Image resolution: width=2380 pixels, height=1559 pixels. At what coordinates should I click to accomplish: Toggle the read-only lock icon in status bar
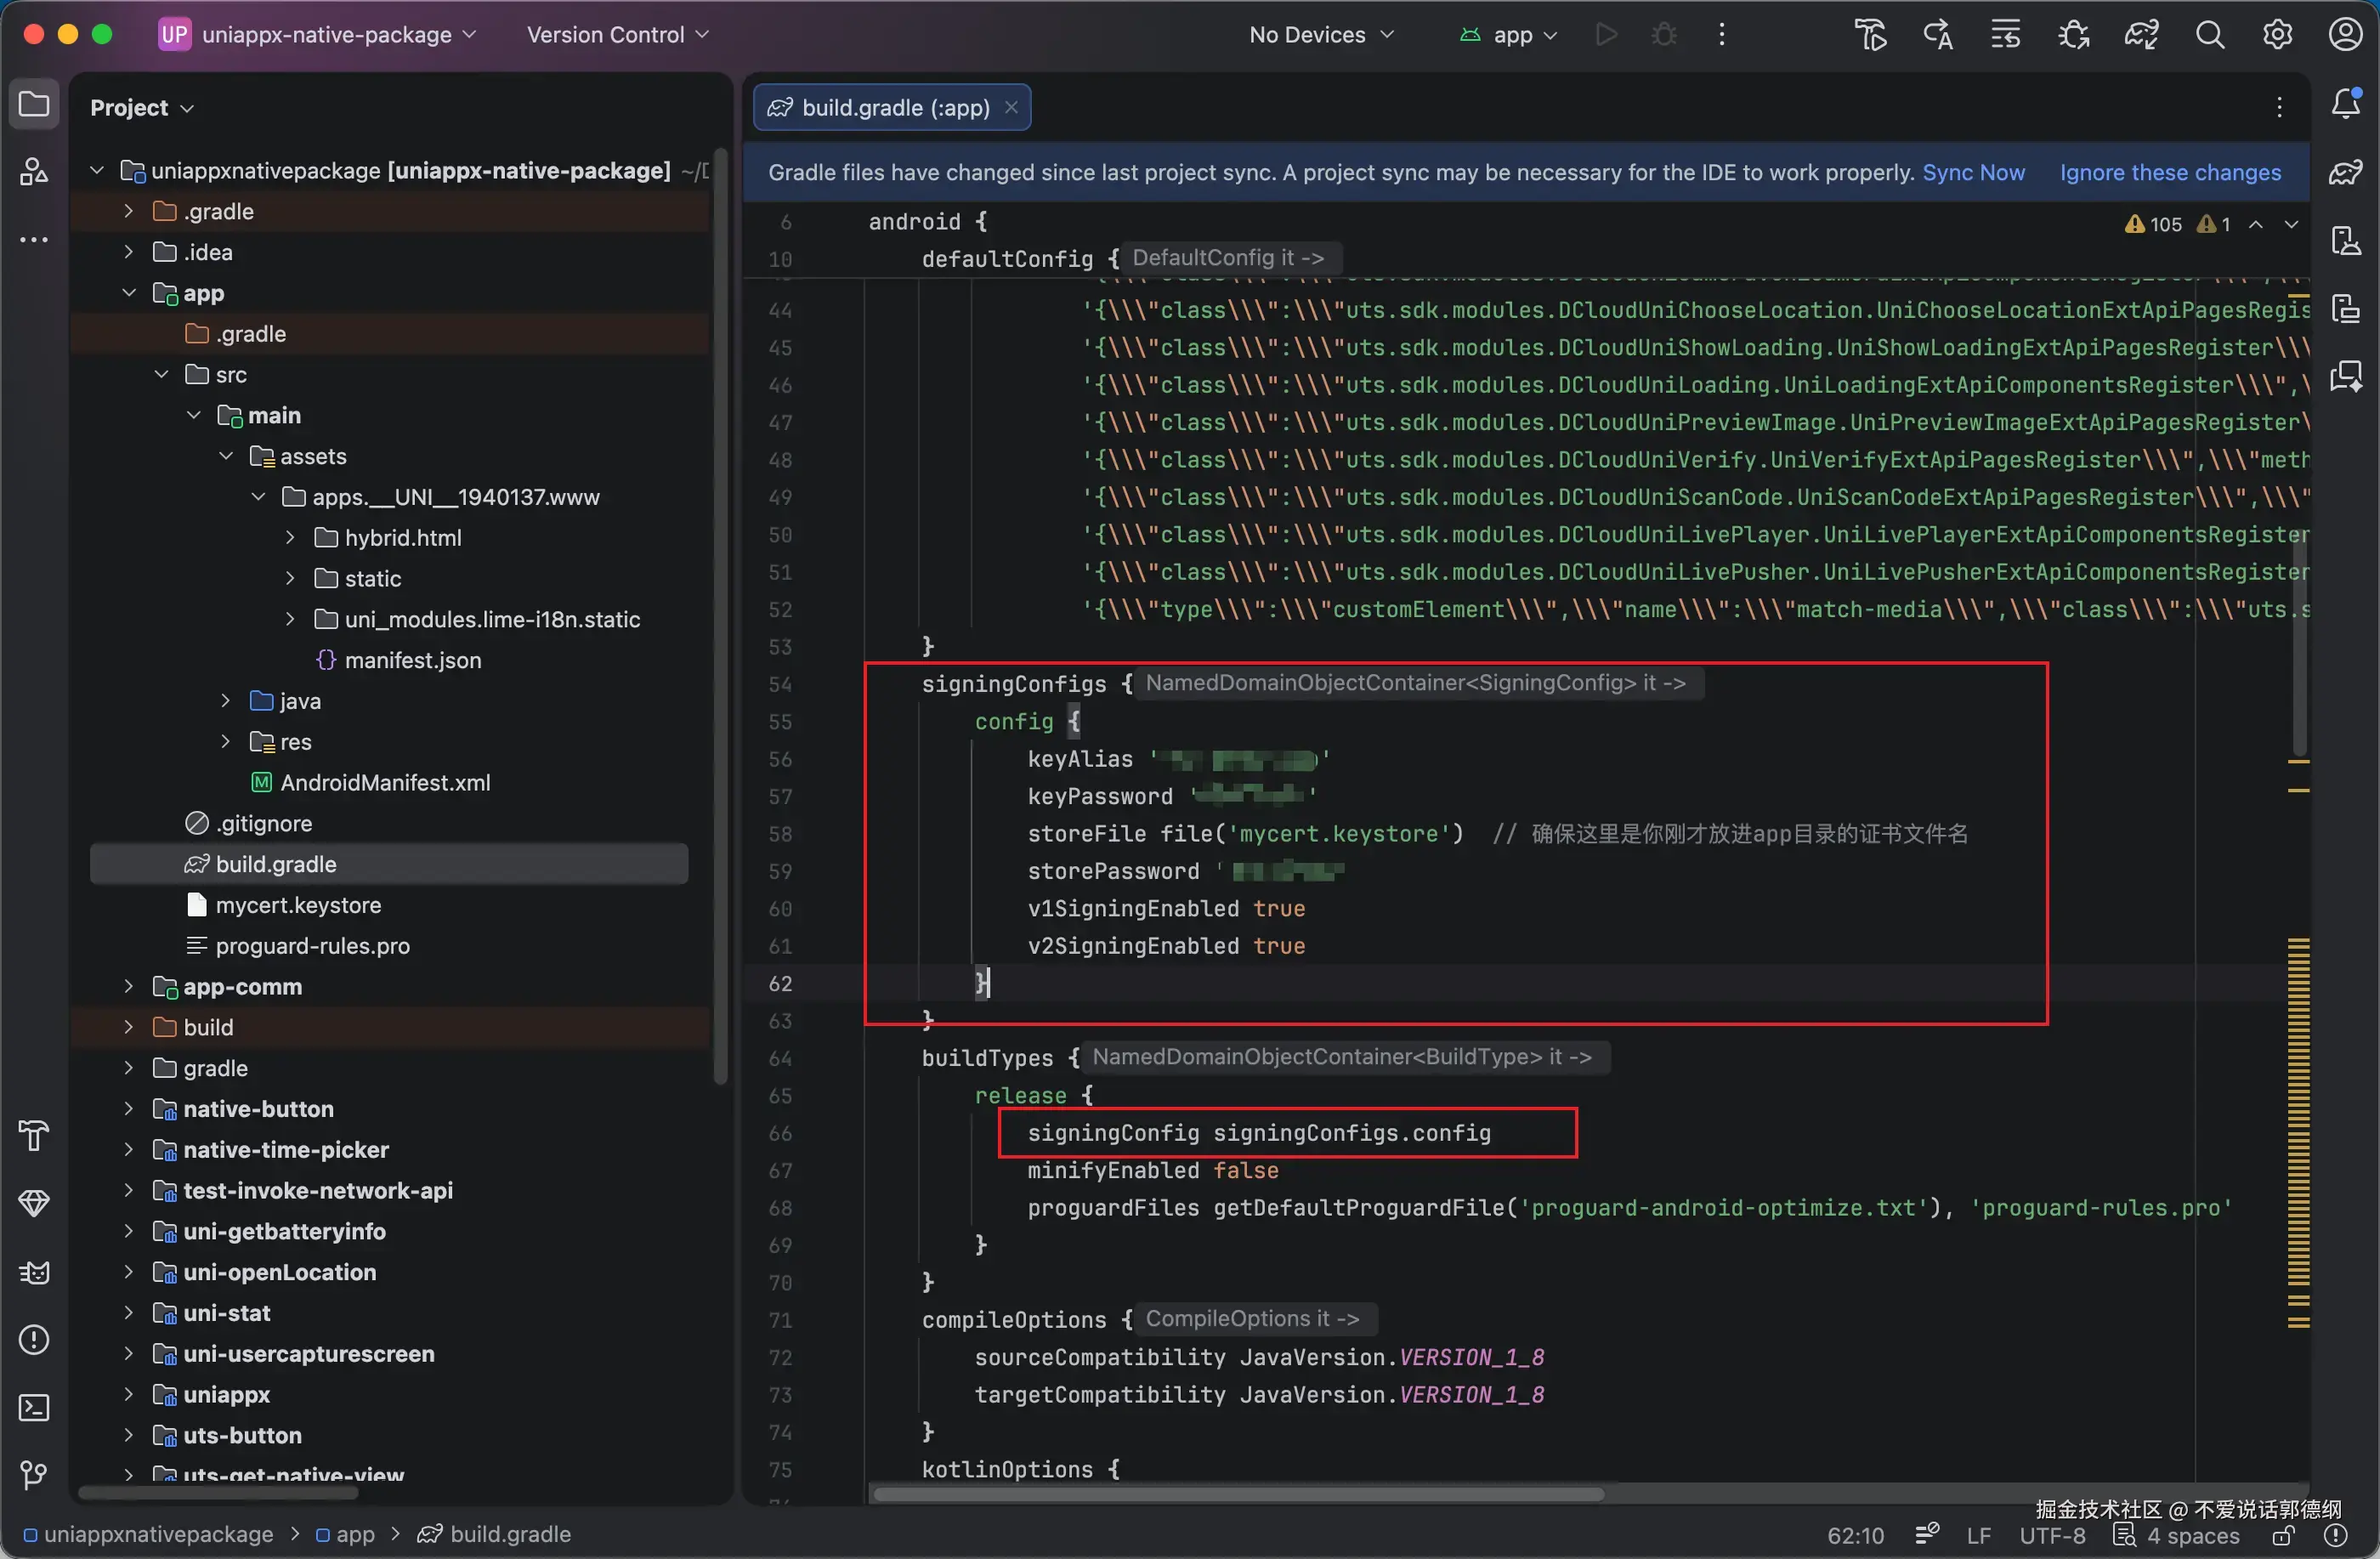pos(2283,1535)
